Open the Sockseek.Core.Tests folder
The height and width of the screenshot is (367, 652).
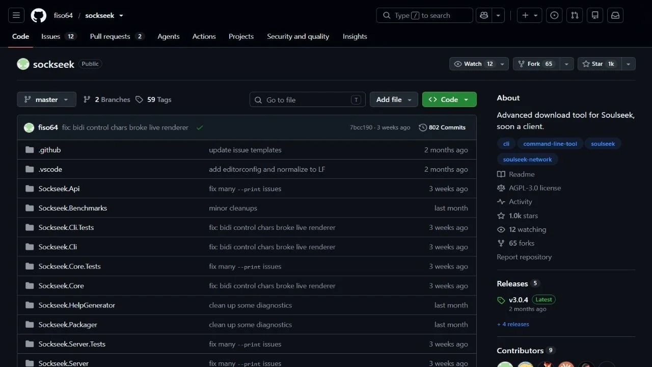click(x=70, y=266)
